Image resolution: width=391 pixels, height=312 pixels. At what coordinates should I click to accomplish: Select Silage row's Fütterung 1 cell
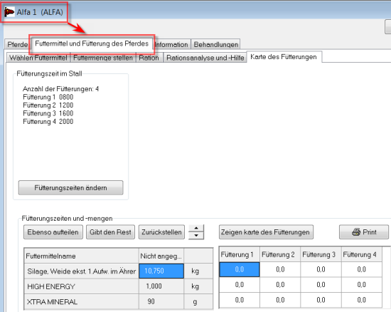(240, 269)
